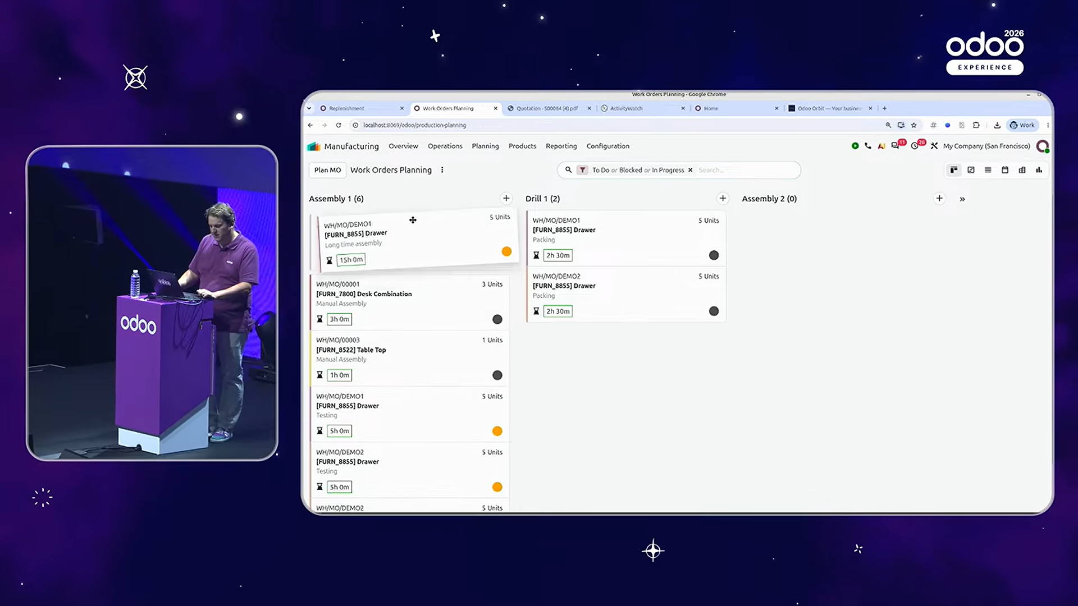Viewport: 1078px width, 606px height.
Task: Expand folded columns with double chevron
Action: point(962,199)
